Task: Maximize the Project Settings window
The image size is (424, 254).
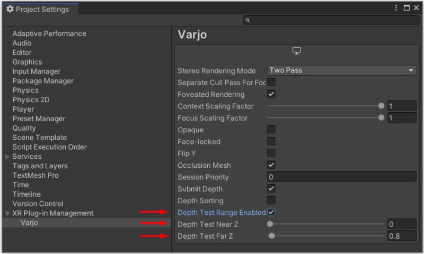Action: (407, 8)
